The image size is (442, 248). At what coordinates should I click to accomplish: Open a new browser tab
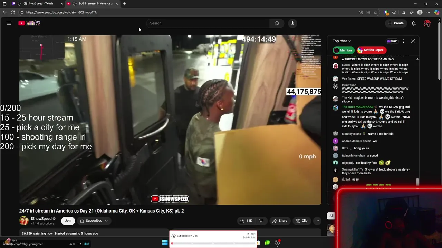(x=124, y=4)
